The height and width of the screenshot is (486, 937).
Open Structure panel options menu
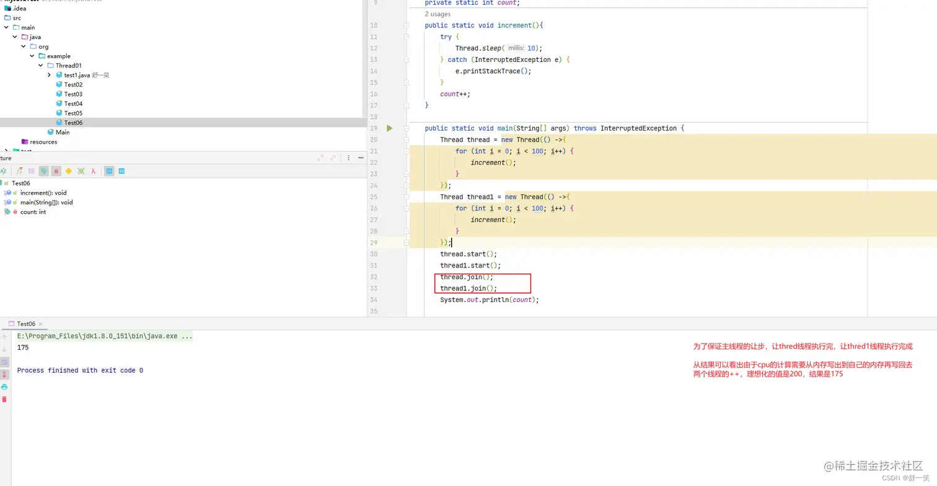349,158
